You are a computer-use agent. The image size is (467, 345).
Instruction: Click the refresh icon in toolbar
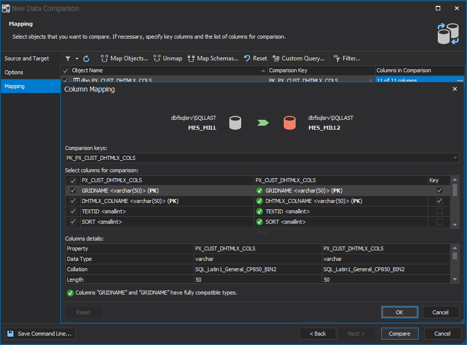click(86, 58)
